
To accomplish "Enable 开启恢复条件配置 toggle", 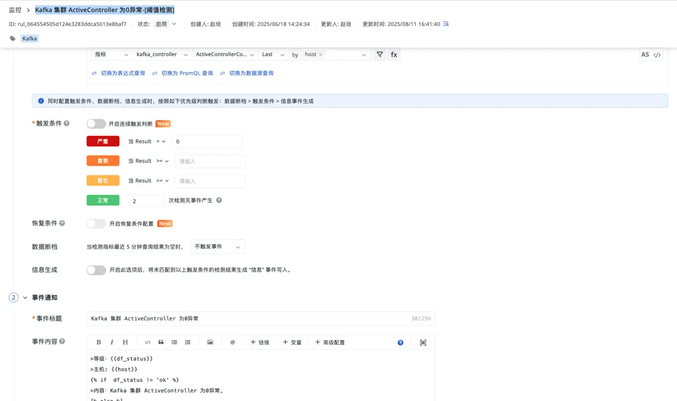I will [96, 223].
